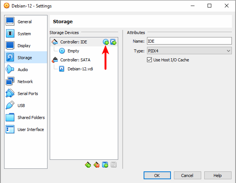Image resolution: width=236 pixels, height=183 pixels.
Task: Click the Add hard disk icon
Action: click(113, 42)
